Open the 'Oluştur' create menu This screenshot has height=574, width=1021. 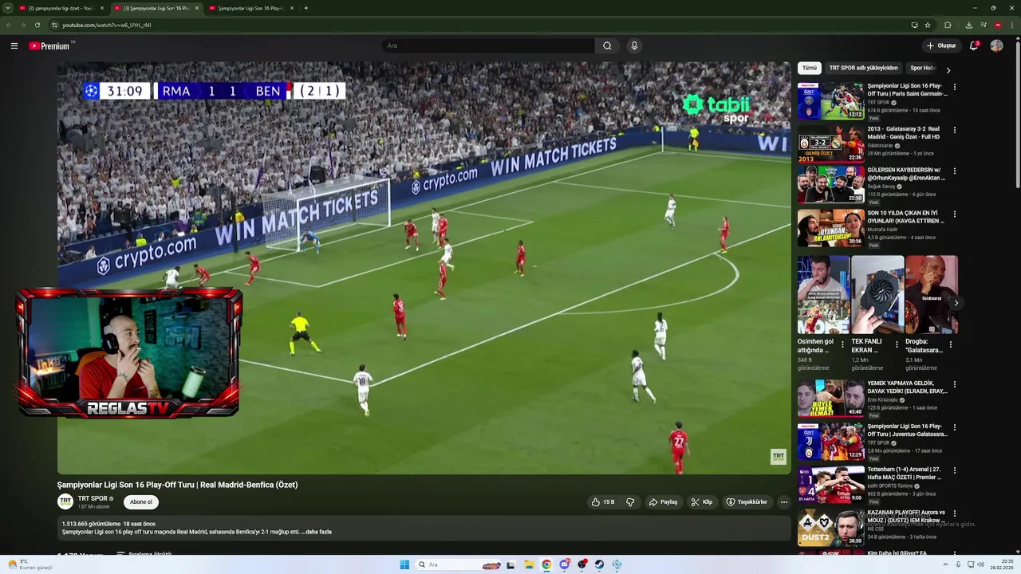pos(941,45)
